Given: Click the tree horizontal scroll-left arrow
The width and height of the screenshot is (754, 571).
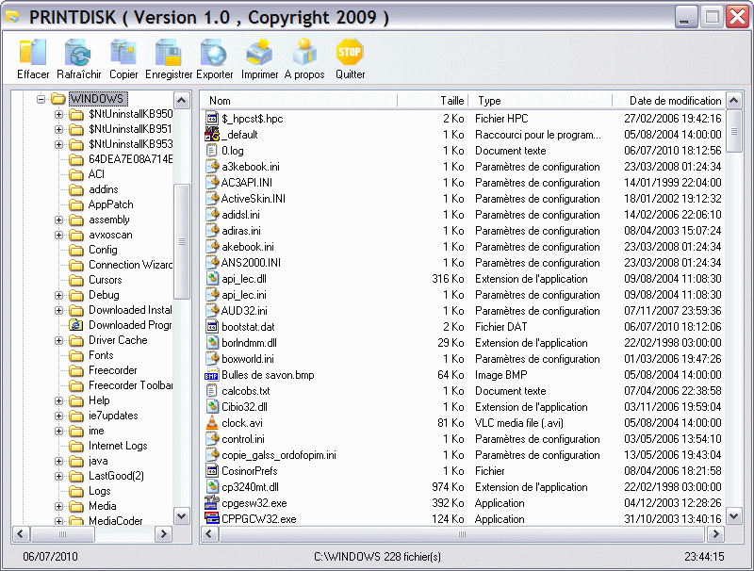Looking at the screenshot, I should (21, 534).
